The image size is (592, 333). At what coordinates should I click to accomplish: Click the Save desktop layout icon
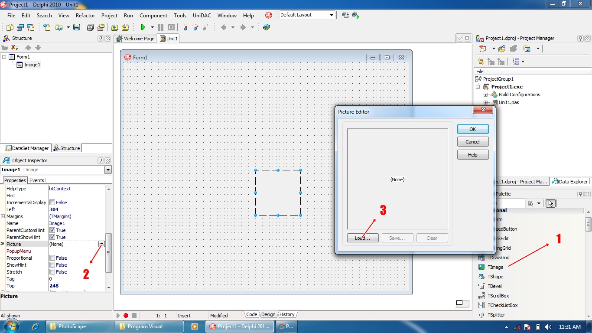[x=345, y=15]
